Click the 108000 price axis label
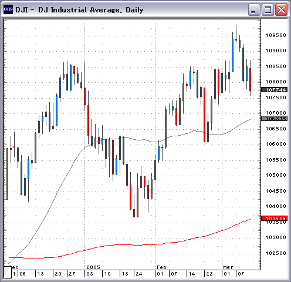The image size is (291, 282). [276, 82]
